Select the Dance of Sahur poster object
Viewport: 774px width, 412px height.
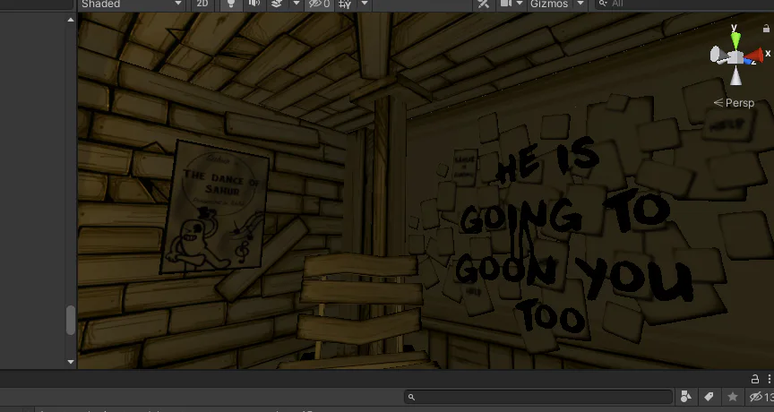click(215, 207)
